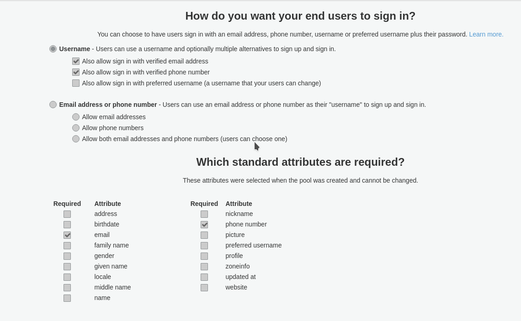Pick Allow both email addresses and phone numbers
The width and height of the screenshot is (521, 321).
pyautogui.click(x=76, y=139)
